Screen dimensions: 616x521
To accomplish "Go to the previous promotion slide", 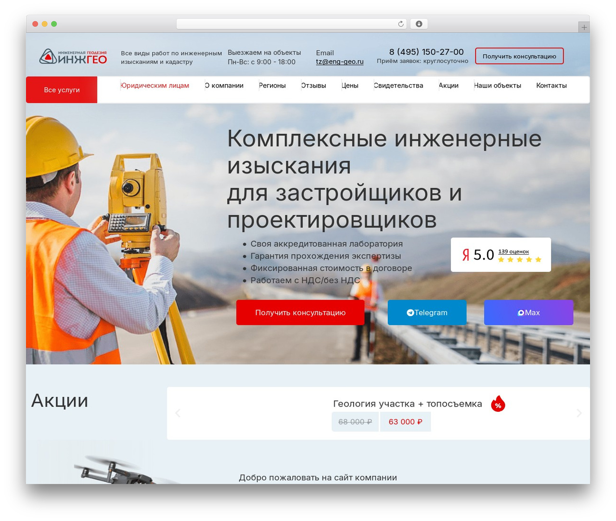I will (x=178, y=413).
